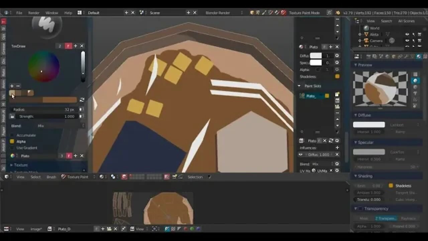Click the outliner Search button
This screenshot has width=428, height=241.
(x=386, y=21)
